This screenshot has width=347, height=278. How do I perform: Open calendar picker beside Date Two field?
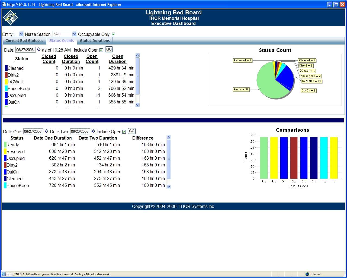(94, 131)
